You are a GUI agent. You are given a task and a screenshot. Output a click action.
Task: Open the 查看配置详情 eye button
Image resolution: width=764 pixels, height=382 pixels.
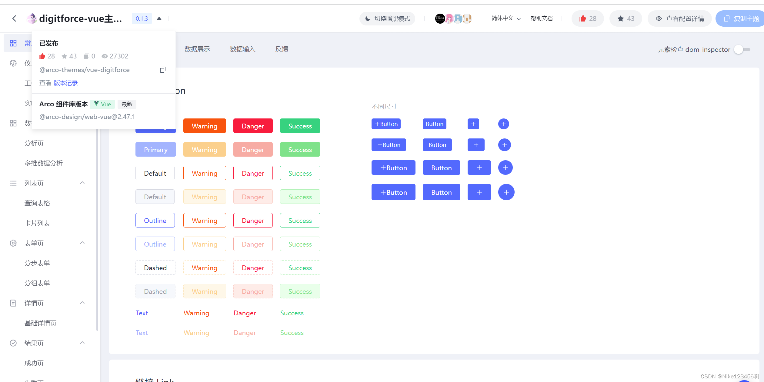pos(679,18)
